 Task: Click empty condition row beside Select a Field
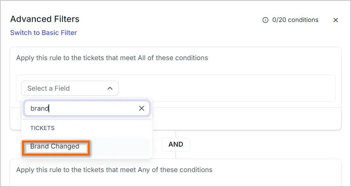(x=226, y=88)
